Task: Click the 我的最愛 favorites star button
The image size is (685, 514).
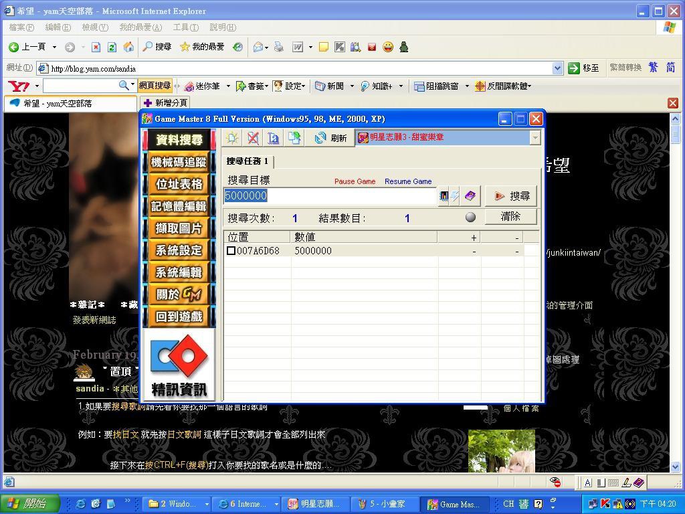Action: (x=202, y=47)
